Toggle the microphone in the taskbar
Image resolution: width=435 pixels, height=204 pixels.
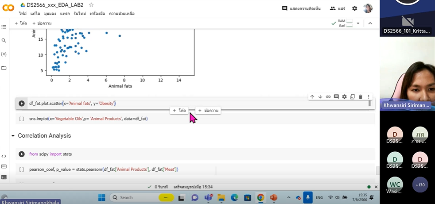(308, 197)
